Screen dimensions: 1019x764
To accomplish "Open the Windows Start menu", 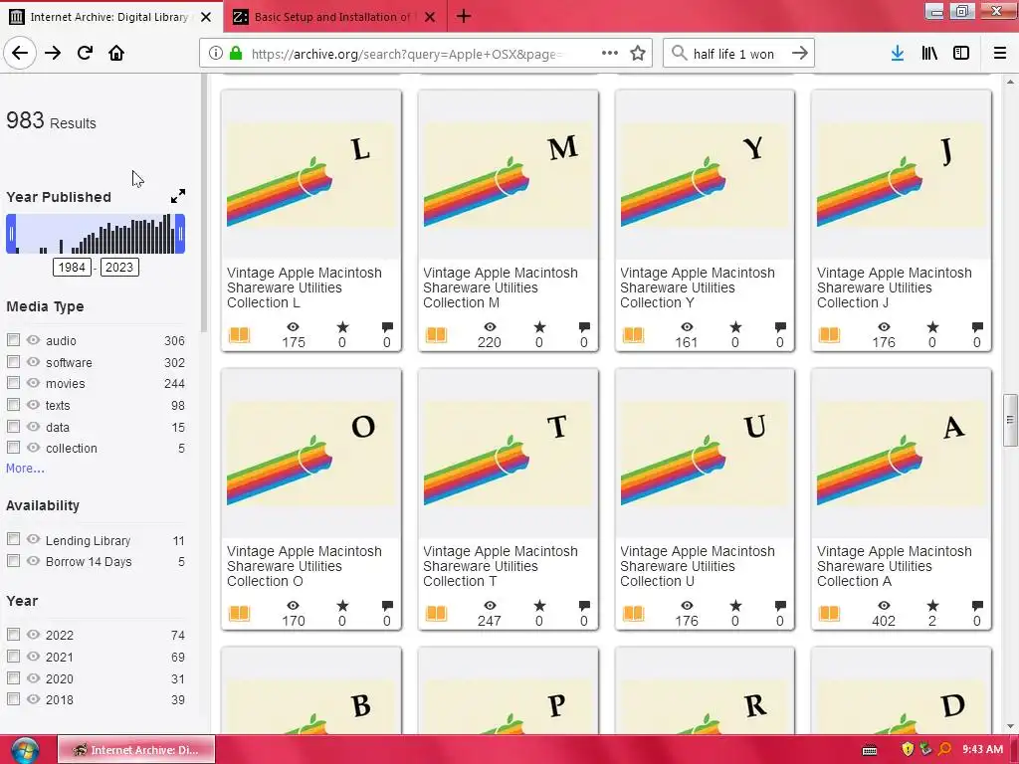I will tap(24, 750).
